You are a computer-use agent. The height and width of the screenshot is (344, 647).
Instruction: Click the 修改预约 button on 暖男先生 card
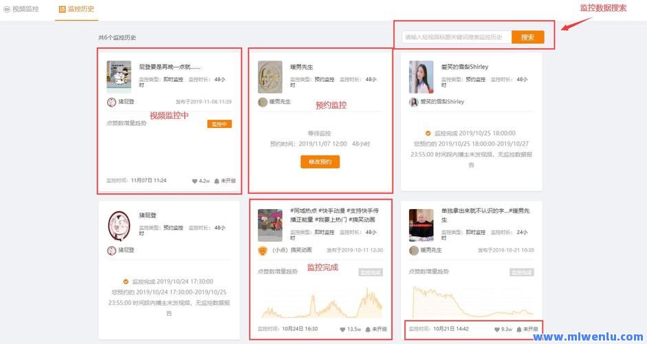pos(320,162)
